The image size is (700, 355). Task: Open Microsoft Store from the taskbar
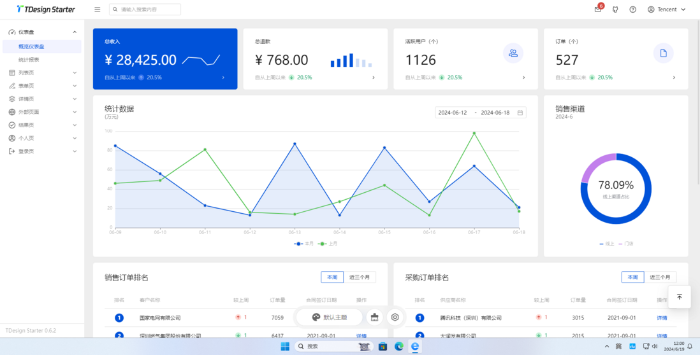point(383,346)
